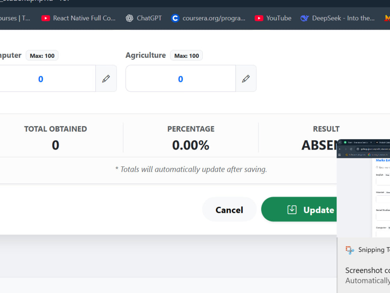Click the pencil icon beside the Agriculture marks field
Screen dimensions: 390x293
(246, 79)
